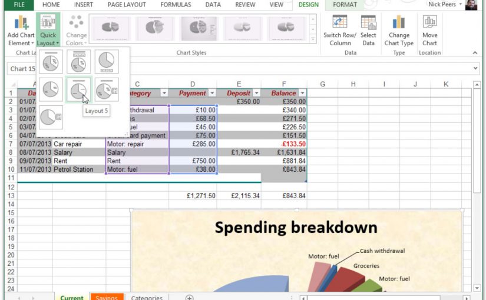
Task: Click the Groceries chart label
Action: 366,266
